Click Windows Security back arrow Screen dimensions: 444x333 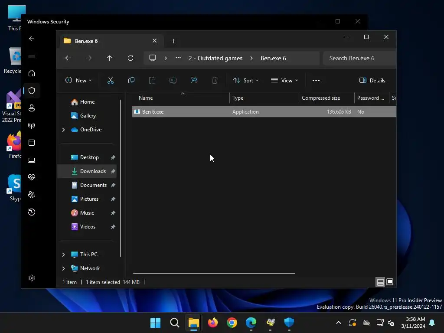point(32,39)
